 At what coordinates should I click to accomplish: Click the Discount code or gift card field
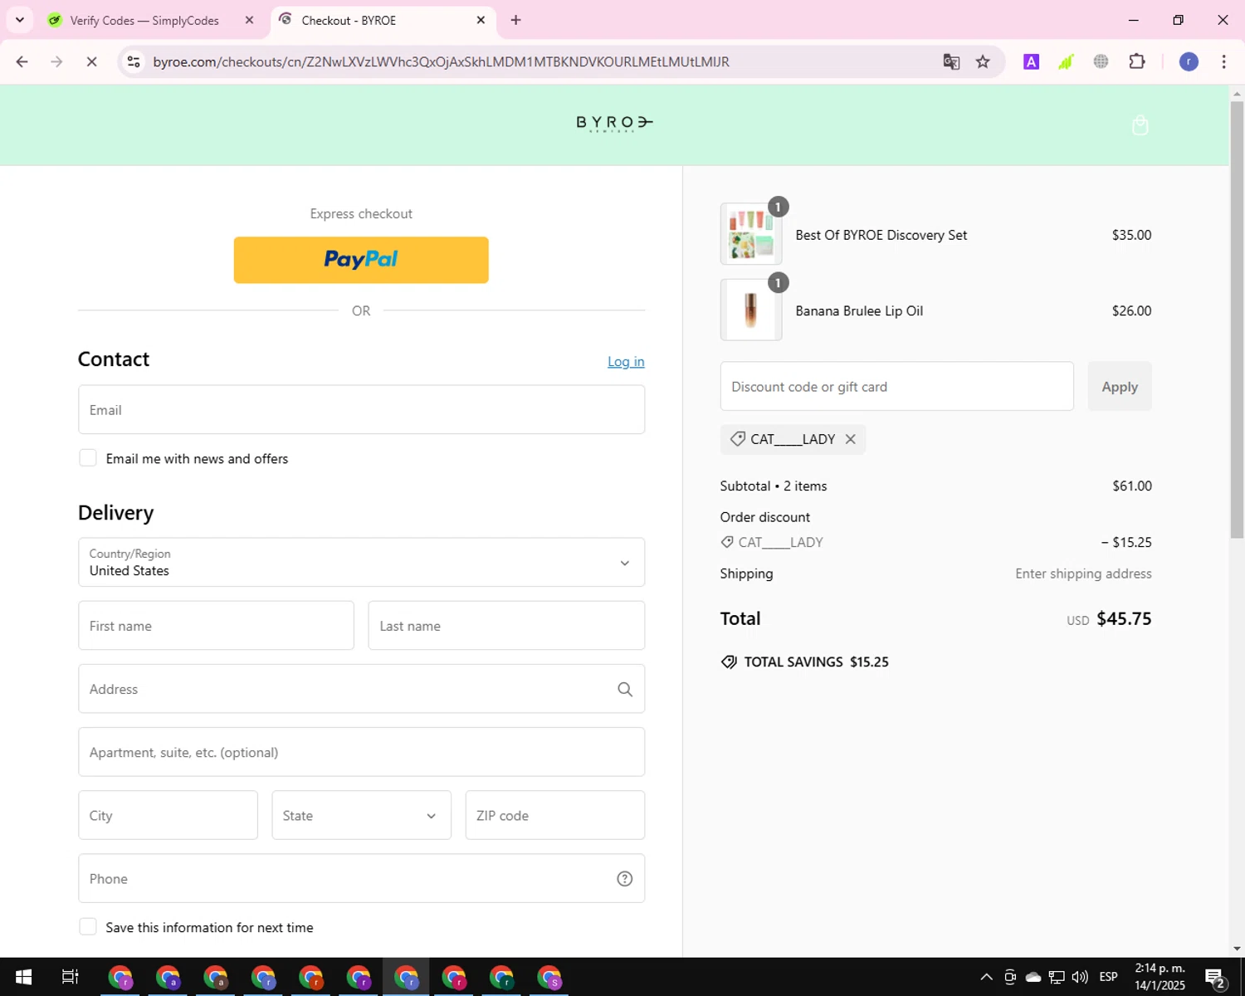click(x=896, y=387)
